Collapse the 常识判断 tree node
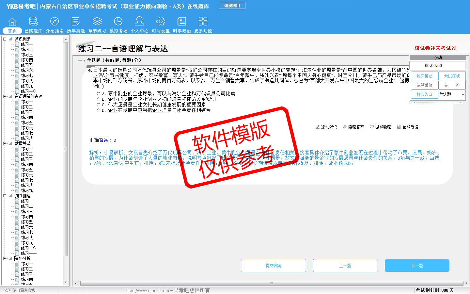The width and height of the screenshot is (470, 294). (5, 39)
